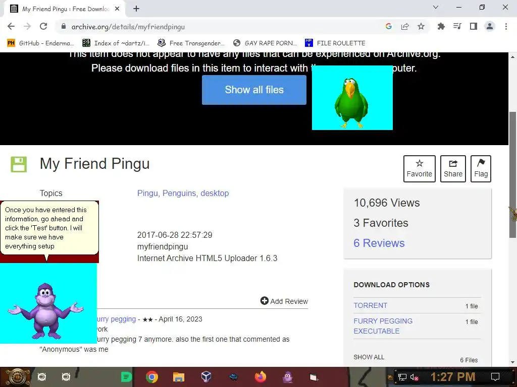View site info via the lock icon
The width and height of the screenshot is (517, 387).
[64, 27]
